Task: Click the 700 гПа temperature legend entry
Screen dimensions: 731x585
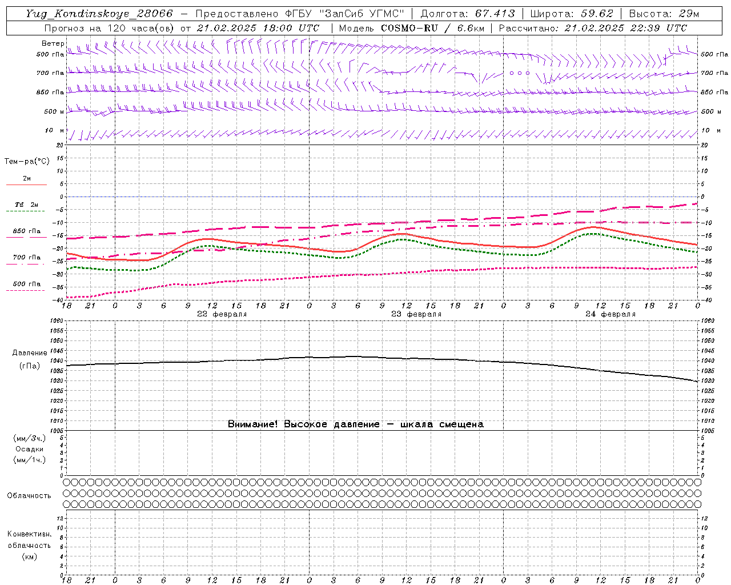Action: click(x=26, y=258)
